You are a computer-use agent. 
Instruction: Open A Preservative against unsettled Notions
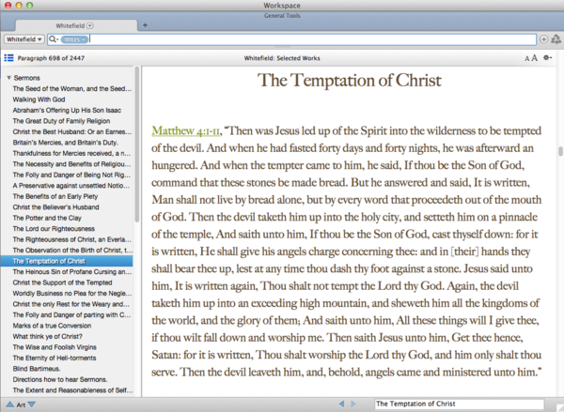pyautogui.click(x=72, y=186)
